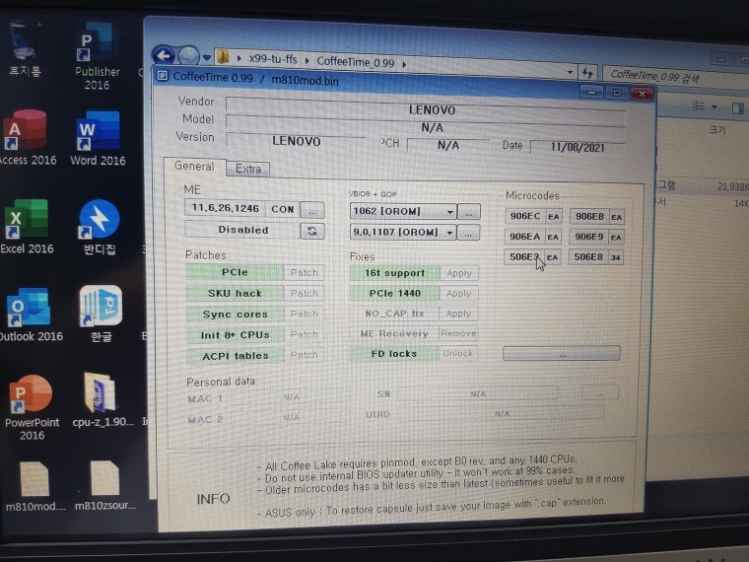Launch Excel 2016 desktop shortcut
Viewport: 749px width, 562px height.
(x=28, y=227)
